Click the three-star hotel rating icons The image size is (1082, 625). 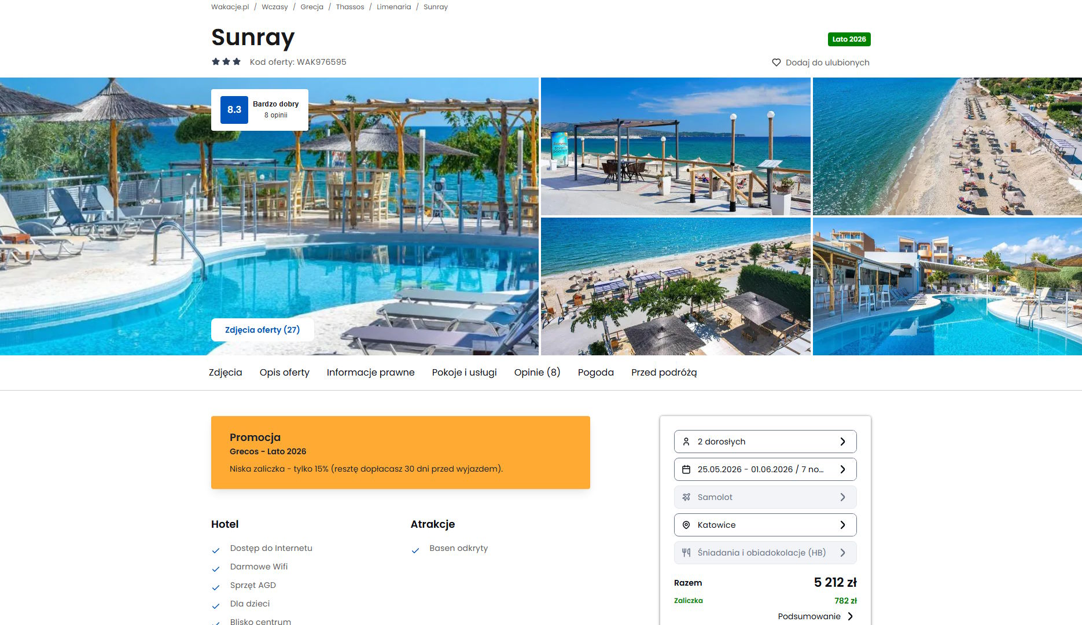coord(226,61)
